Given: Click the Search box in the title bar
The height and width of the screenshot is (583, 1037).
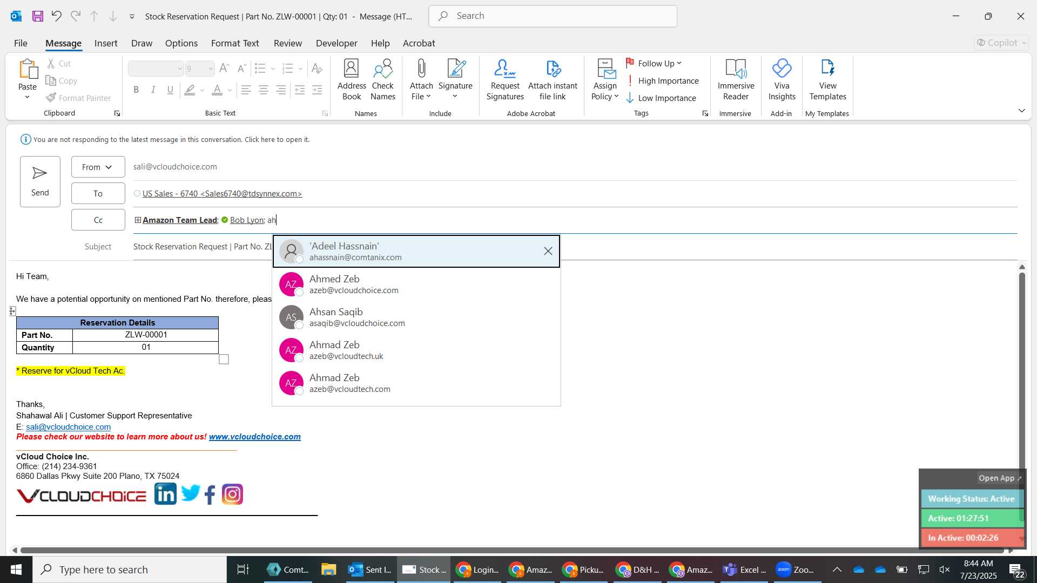Looking at the screenshot, I should [x=553, y=16].
